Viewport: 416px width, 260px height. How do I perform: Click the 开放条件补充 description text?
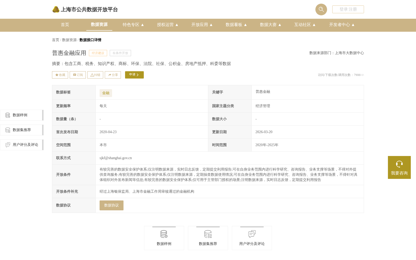(147, 192)
